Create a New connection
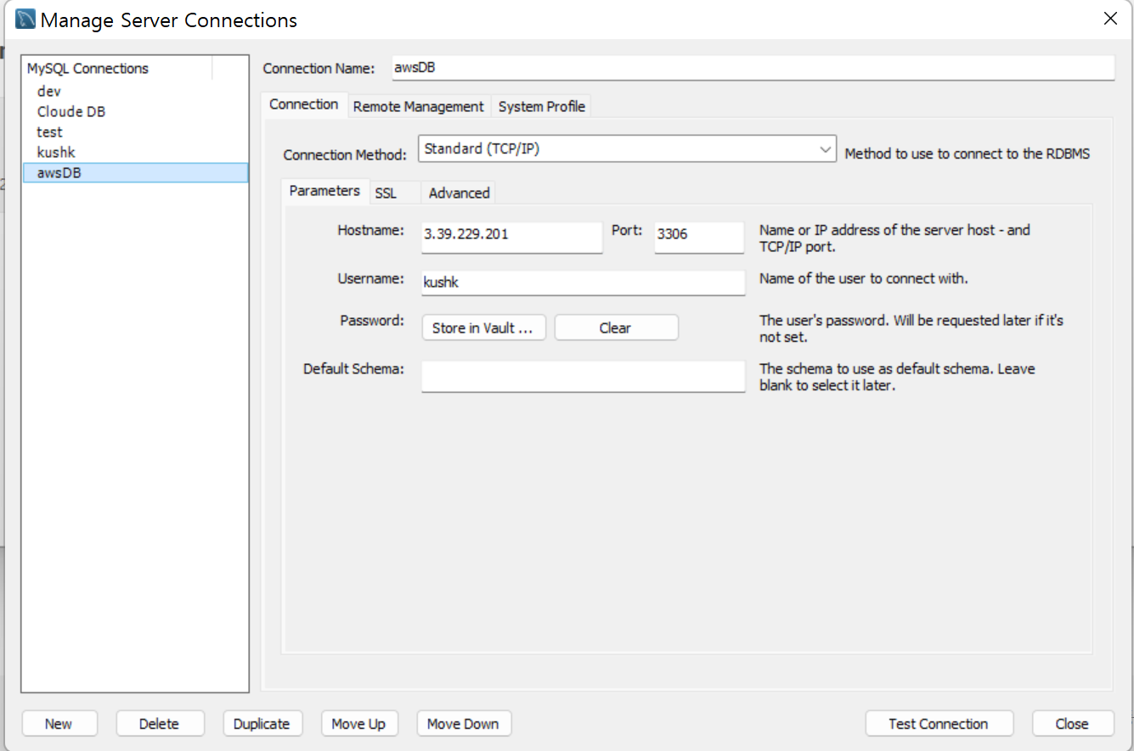The width and height of the screenshot is (1134, 751). coord(59,724)
